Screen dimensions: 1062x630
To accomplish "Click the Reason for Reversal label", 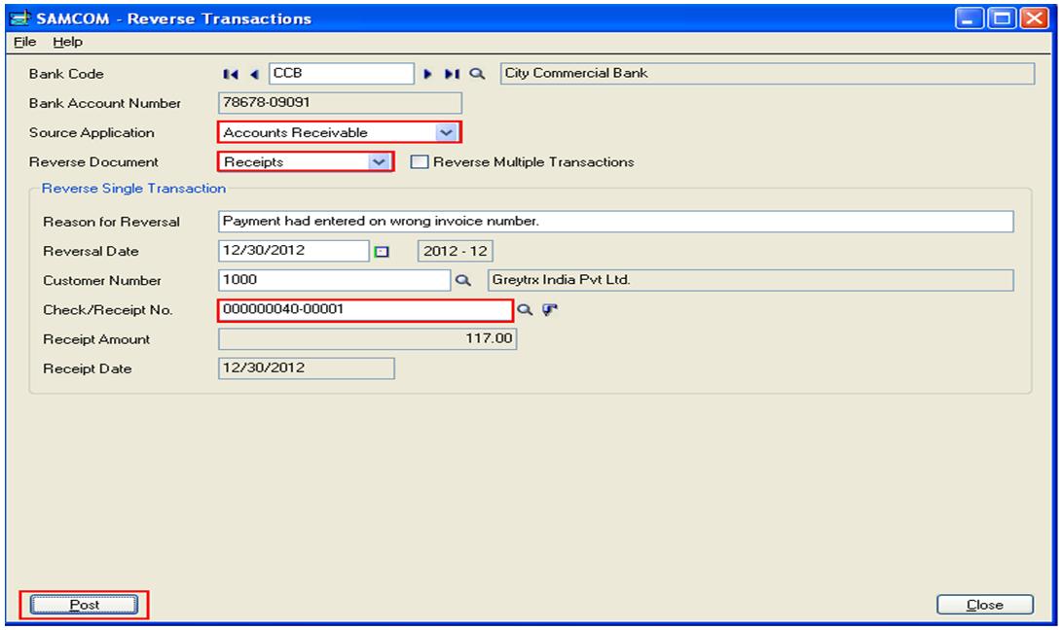I will pos(111,222).
